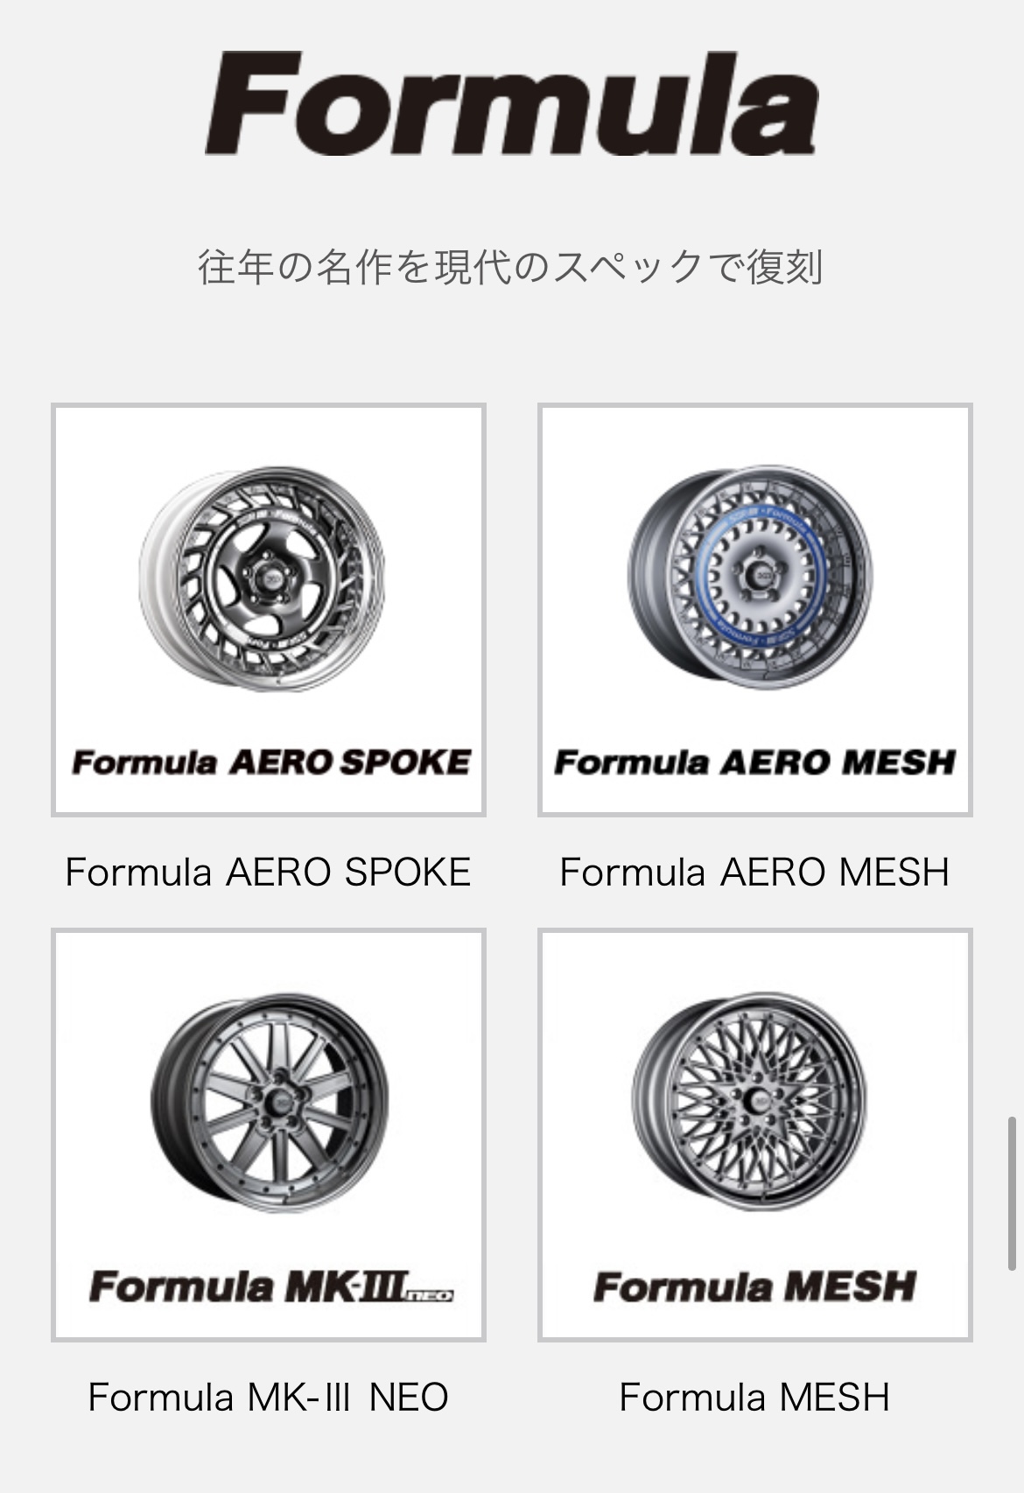Open the Formula MESH wheel image
Screen dimensions: 1024x1493
click(x=755, y=1135)
